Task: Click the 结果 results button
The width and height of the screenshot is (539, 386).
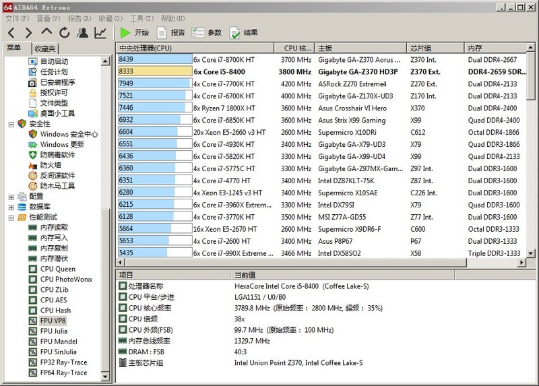Action: coord(244,32)
